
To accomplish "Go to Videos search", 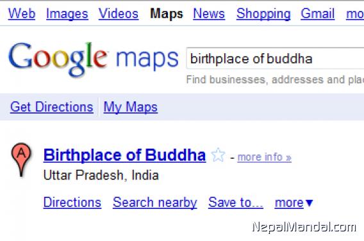I will pos(119,13).
